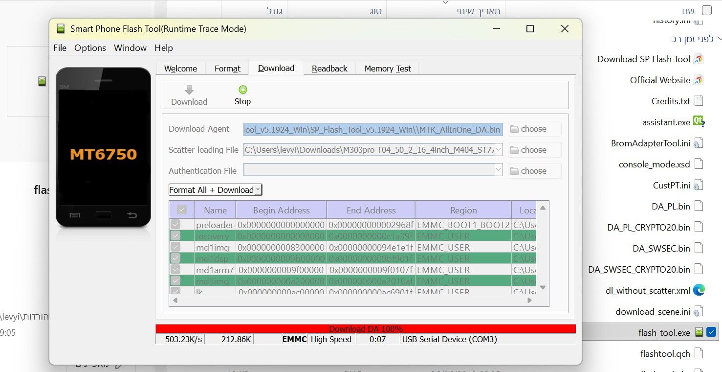The width and height of the screenshot is (722, 372).
Task: Click the Download arrow icon
Action: pyautogui.click(x=189, y=90)
